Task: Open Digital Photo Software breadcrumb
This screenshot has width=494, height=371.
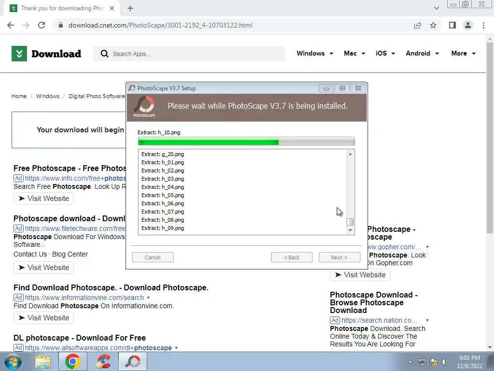Action: point(96,96)
